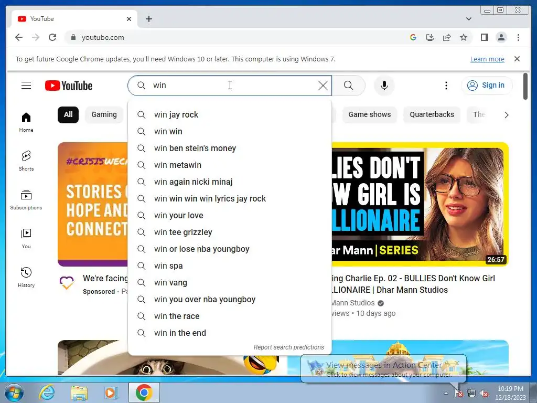Click the page vertical scrollbar thumb

[x=525, y=87]
